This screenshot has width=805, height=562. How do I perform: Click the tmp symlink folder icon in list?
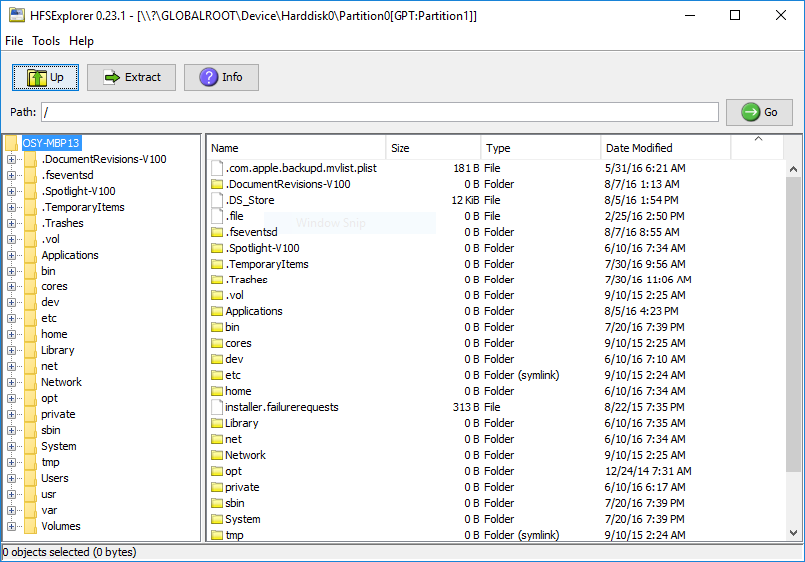tap(217, 535)
